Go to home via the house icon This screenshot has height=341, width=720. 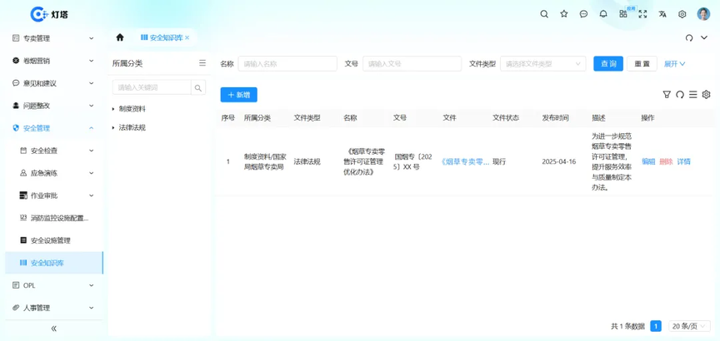click(120, 37)
